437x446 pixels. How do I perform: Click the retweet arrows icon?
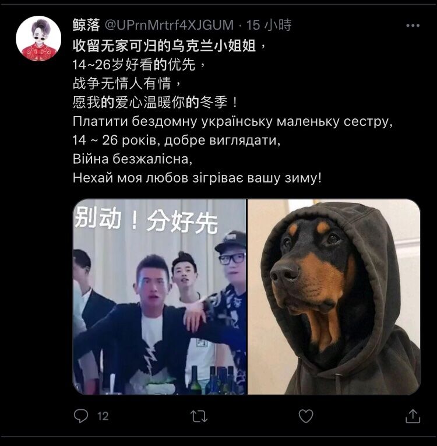point(199,416)
